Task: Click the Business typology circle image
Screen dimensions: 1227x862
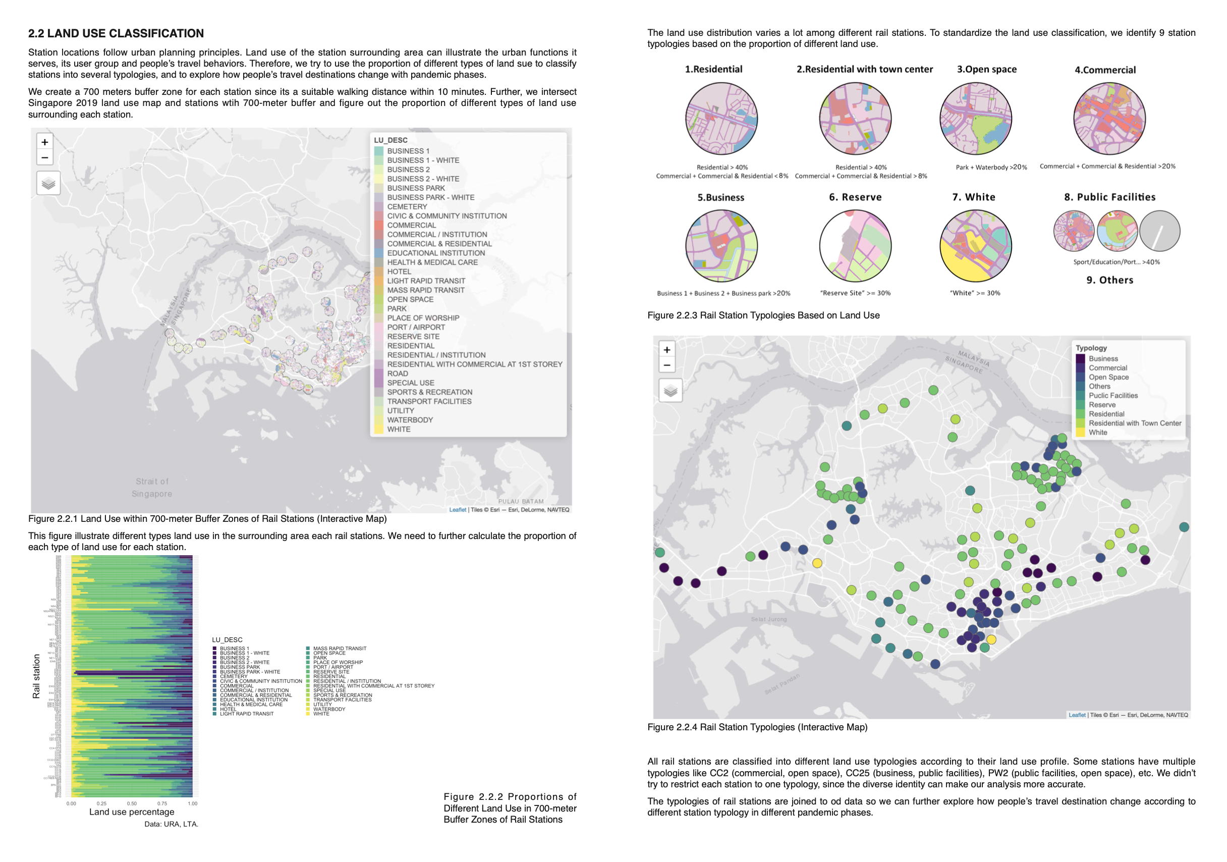Action: pyautogui.click(x=721, y=246)
